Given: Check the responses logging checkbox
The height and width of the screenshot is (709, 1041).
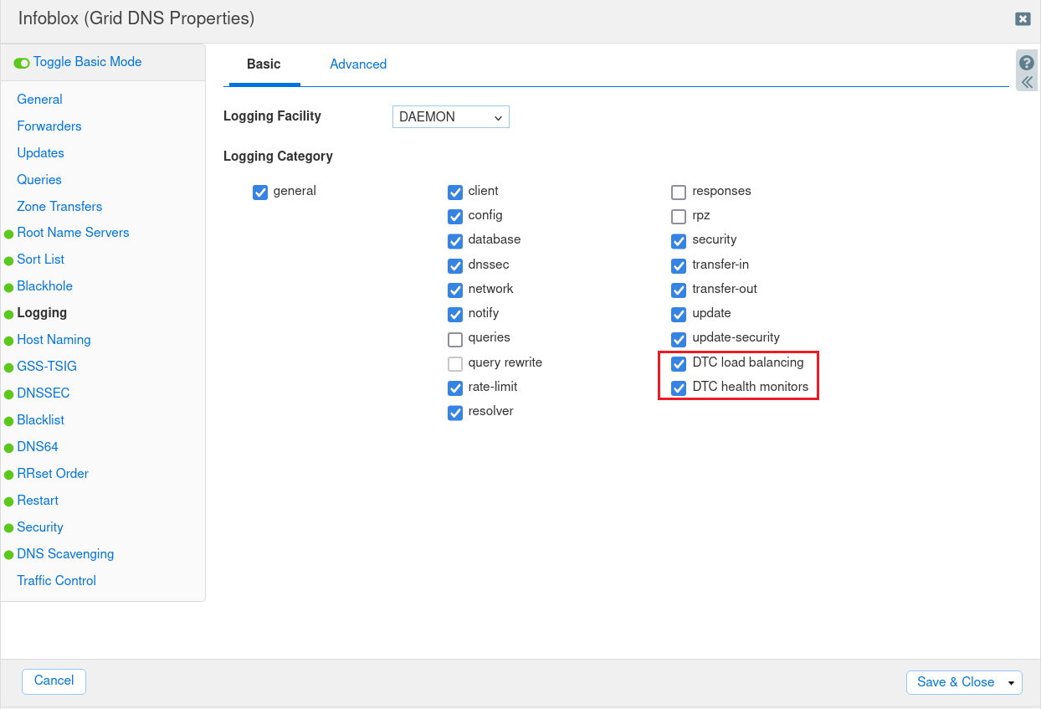Looking at the screenshot, I should tap(679, 193).
